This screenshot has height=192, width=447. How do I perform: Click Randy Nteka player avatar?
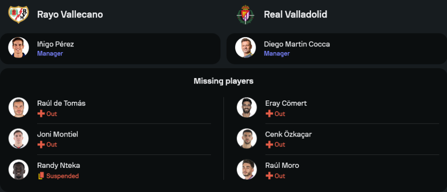(x=18, y=170)
